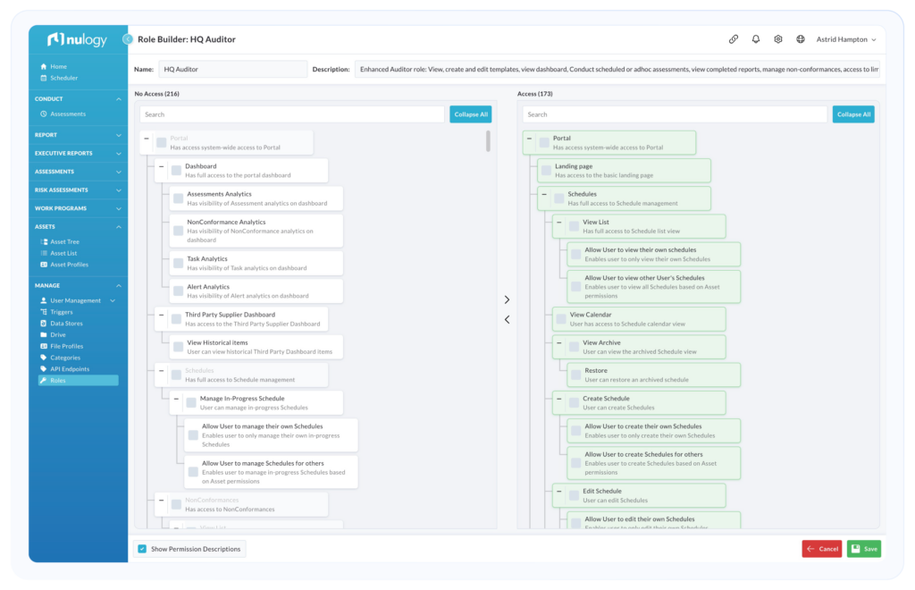Save the HQ Auditor role
The image size is (915, 590).
click(x=864, y=549)
